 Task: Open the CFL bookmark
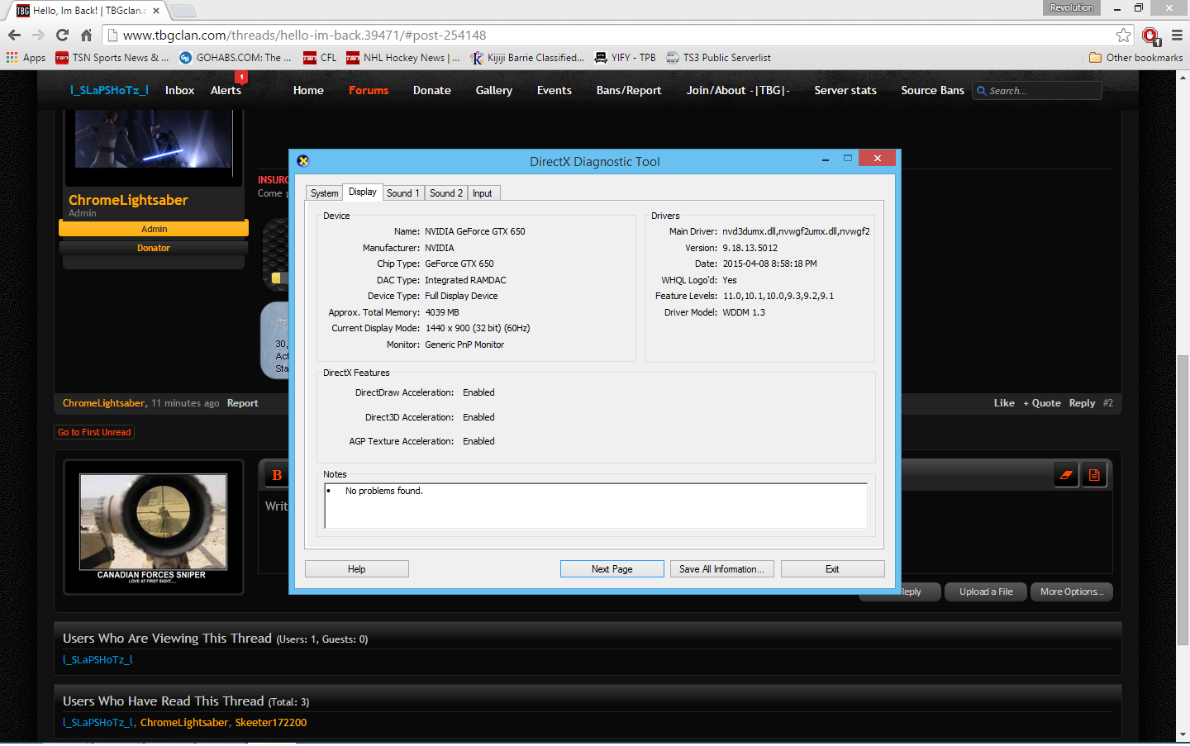click(x=320, y=58)
